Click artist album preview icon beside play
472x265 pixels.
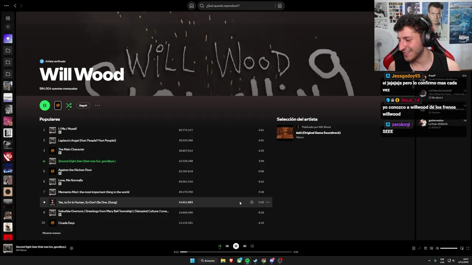(58, 105)
